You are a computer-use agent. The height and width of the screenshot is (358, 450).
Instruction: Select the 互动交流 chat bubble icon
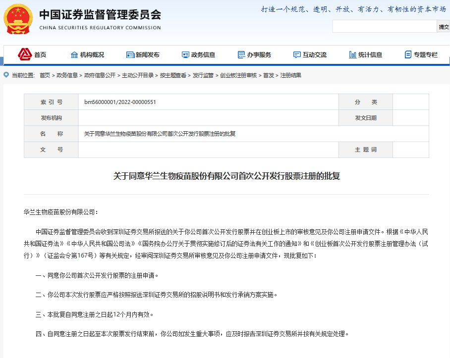[x=297, y=54]
